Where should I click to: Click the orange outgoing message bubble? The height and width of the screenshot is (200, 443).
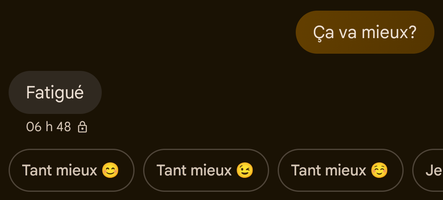365,32
